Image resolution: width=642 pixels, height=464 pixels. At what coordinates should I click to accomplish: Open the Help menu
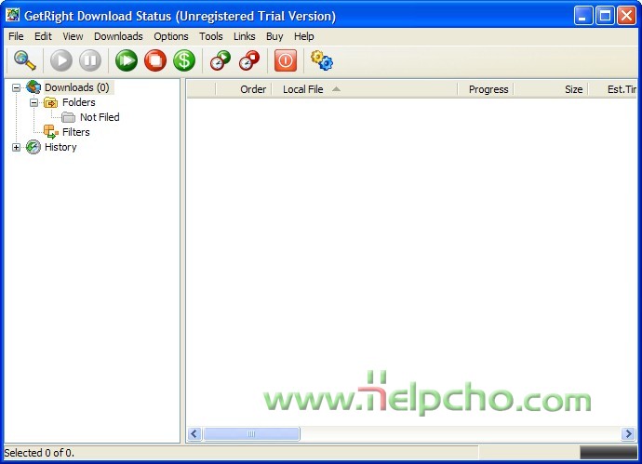click(x=304, y=36)
